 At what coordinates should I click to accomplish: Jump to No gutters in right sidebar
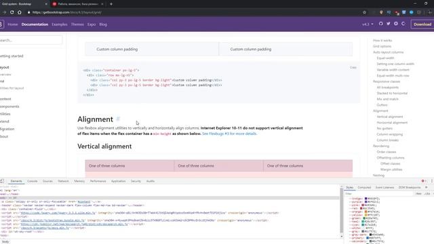[384, 128]
